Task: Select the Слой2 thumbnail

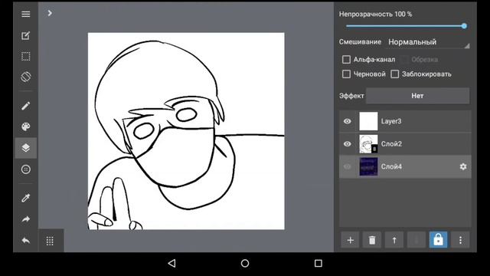Action: click(x=368, y=144)
